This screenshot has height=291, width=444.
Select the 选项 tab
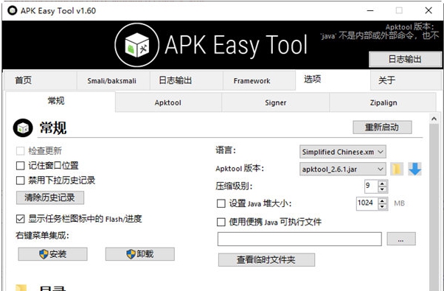[333, 80]
